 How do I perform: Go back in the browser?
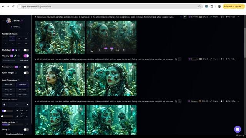(x=3, y=7)
